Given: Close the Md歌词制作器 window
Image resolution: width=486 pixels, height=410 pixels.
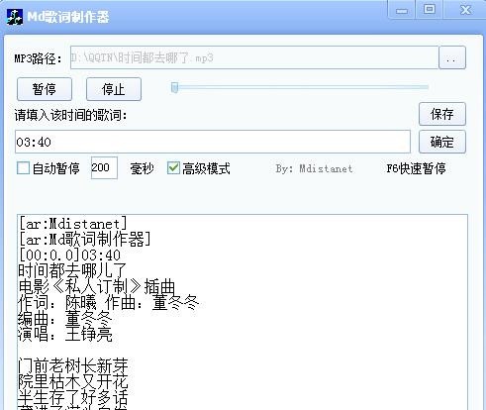Looking at the screenshot, I should [x=465, y=10].
